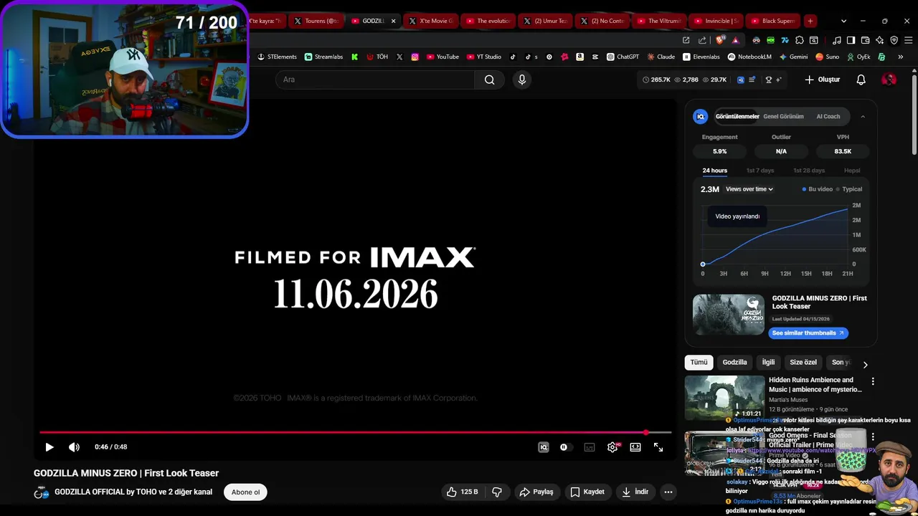
Task: Click the Paylaş share button
Action: pos(536,492)
